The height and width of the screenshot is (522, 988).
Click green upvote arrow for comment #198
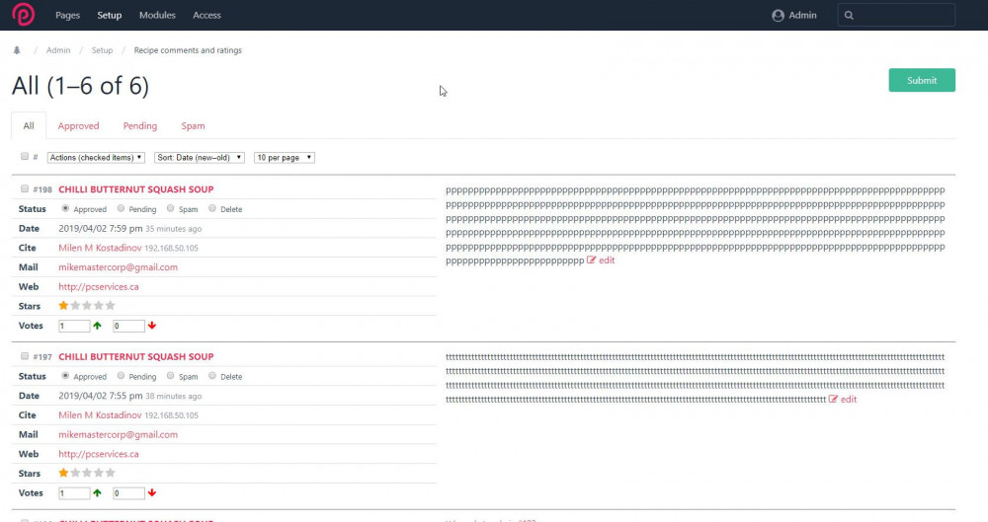coord(97,326)
